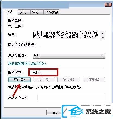
Task: Click inside the 描述 description text box
Action: pos(67,36)
